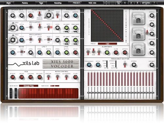Open the preset dropdown showing VOC -Init-
The width and height of the screenshot is (164, 123).
click(x=92, y=3)
